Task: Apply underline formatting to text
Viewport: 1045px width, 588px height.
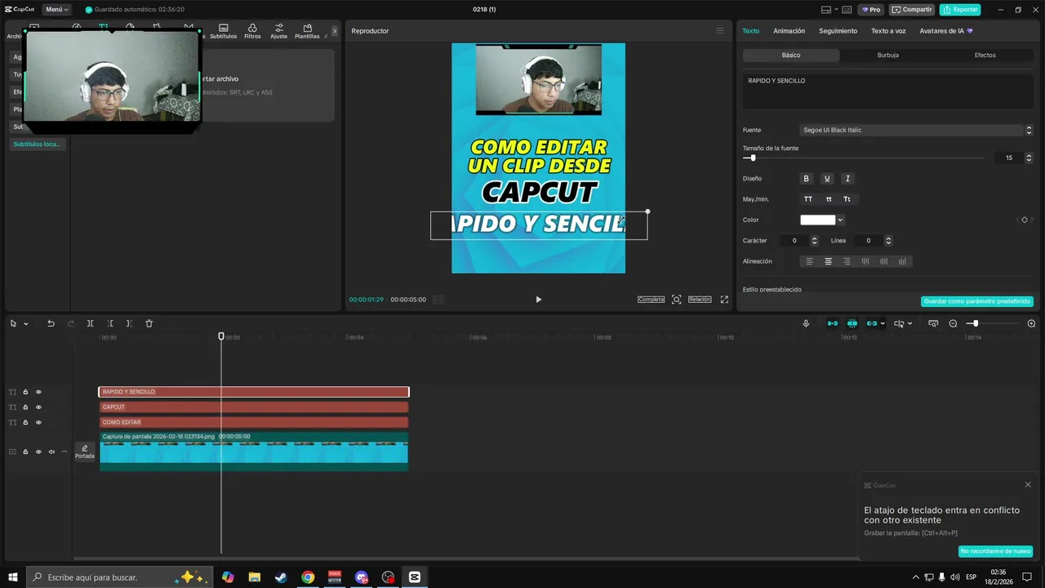Action: (827, 179)
